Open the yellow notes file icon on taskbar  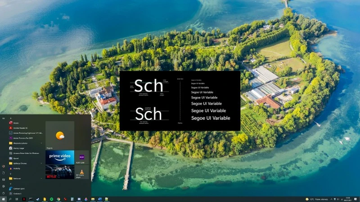click(x=45, y=199)
